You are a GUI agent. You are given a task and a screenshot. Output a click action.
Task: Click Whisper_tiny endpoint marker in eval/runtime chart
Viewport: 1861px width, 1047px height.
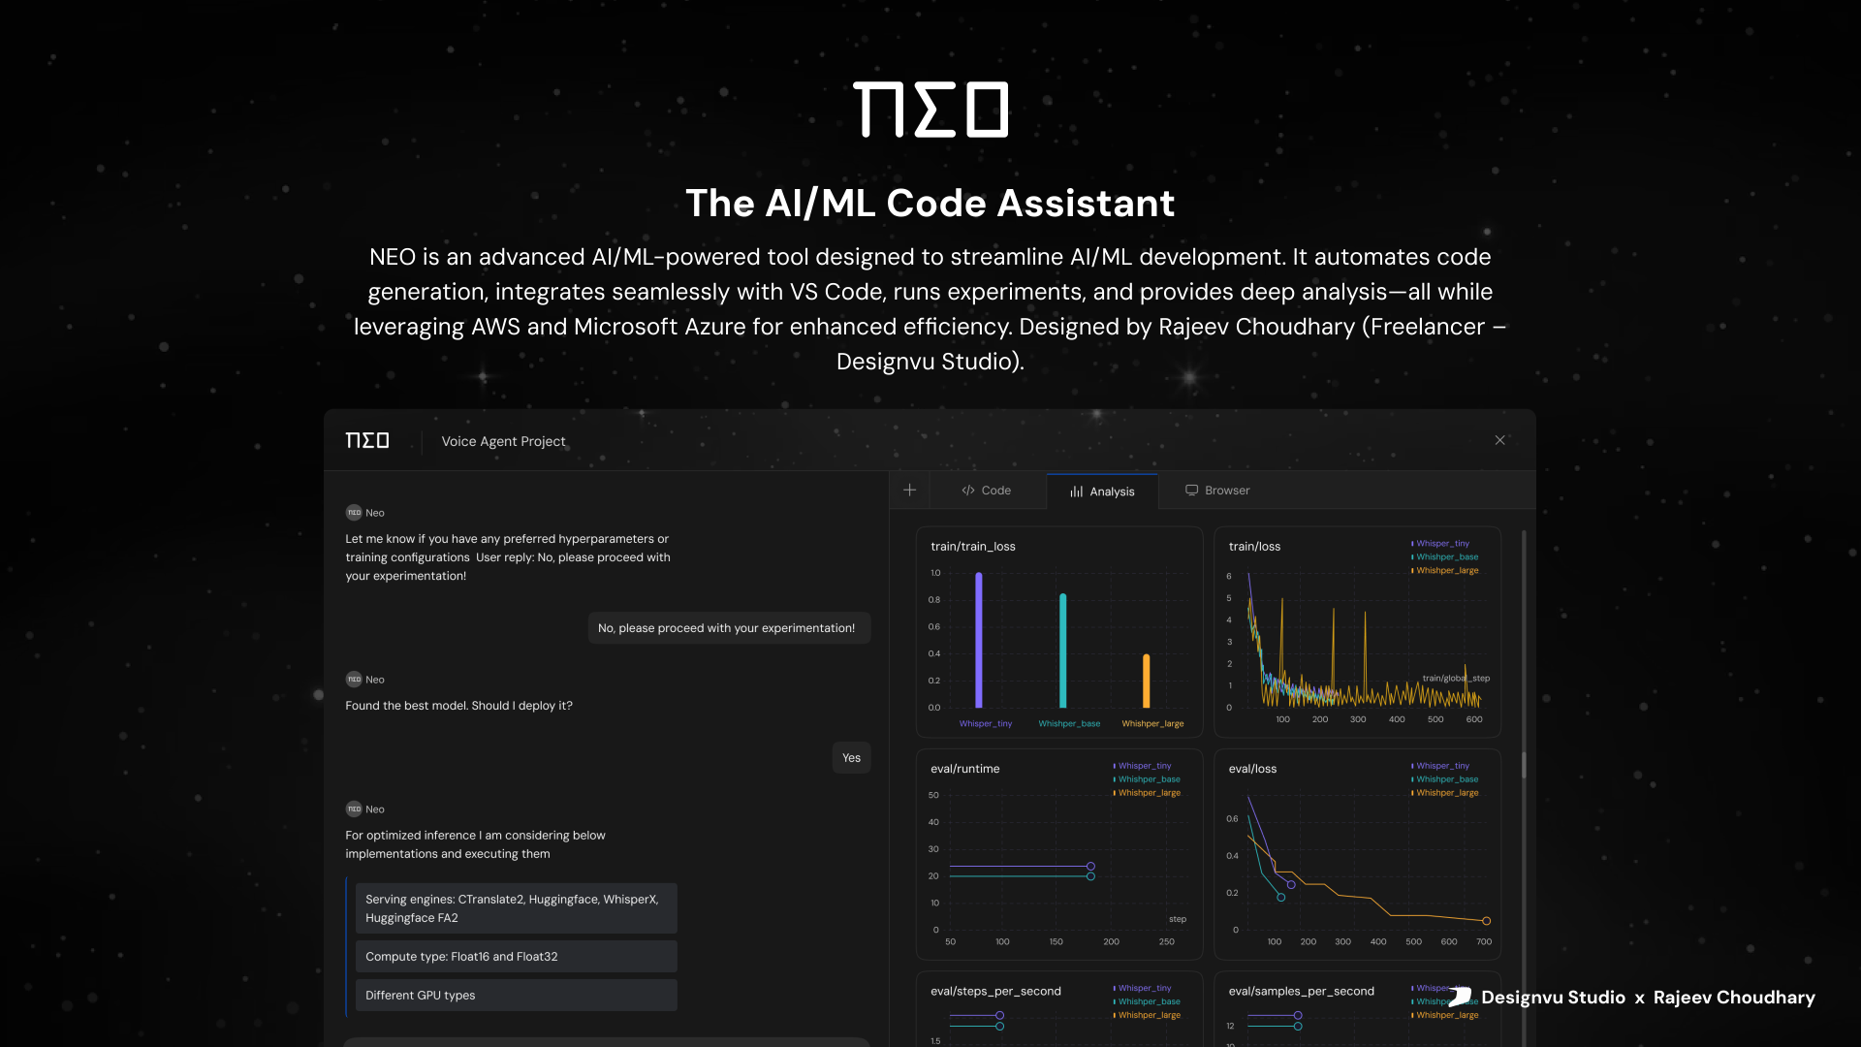pyautogui.click(x=1090, y=867)
